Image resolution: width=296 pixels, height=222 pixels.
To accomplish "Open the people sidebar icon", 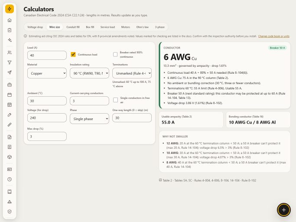I will 10,52.
